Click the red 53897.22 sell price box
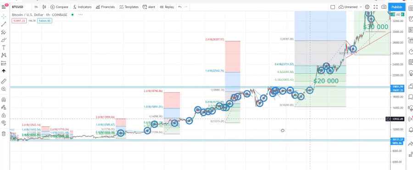 pos(19,21)
